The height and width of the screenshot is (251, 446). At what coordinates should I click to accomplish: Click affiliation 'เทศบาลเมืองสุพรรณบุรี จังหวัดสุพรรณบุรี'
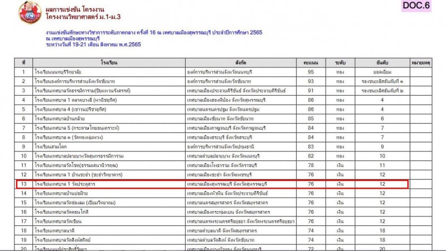pos(227,184)
